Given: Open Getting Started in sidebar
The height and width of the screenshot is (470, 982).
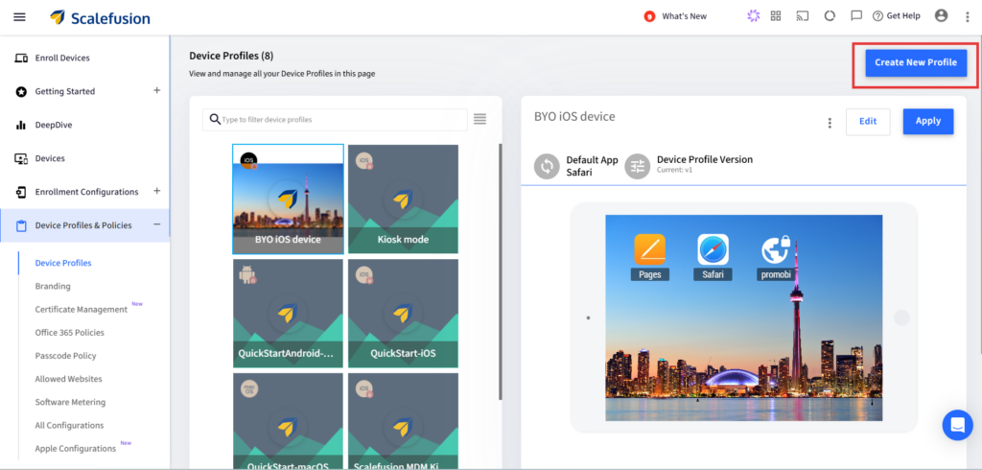Looking at the screenshot, I should click(65, 91).
